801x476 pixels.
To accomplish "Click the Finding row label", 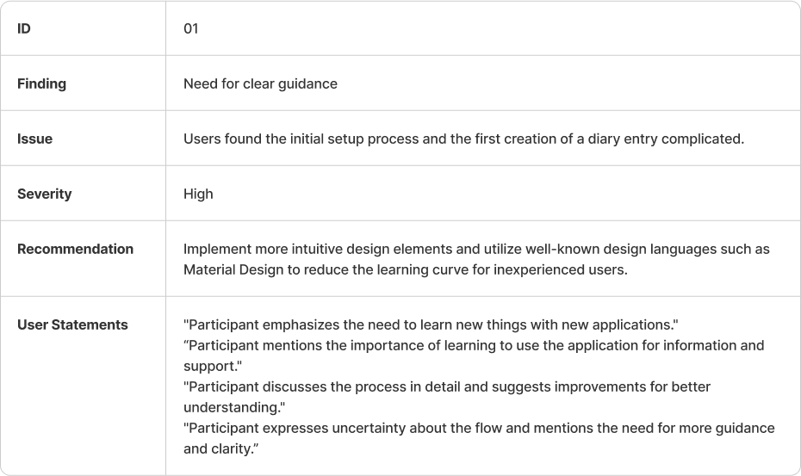I will coord(42,83).
